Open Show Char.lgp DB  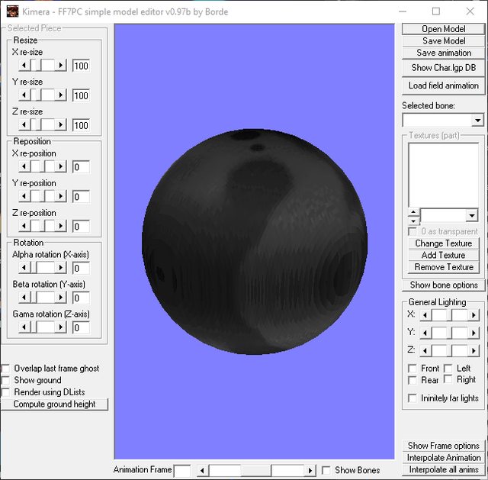point(443,68)
